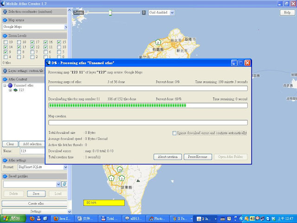The width and height of the screenshot is (297, 223).
Task: Click the downloading tiles progress bar
Action: (148, 105)
